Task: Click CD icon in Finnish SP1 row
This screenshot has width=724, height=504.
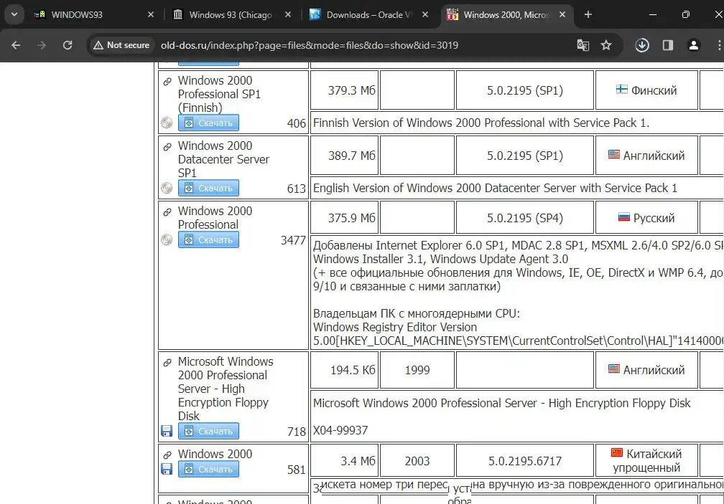Action: 167,123
